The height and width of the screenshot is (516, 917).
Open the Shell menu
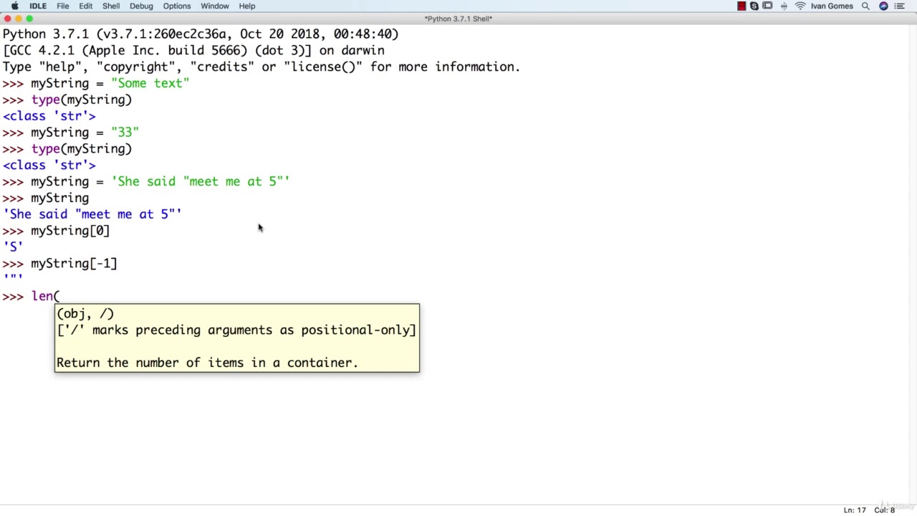[x=111, y=6]
